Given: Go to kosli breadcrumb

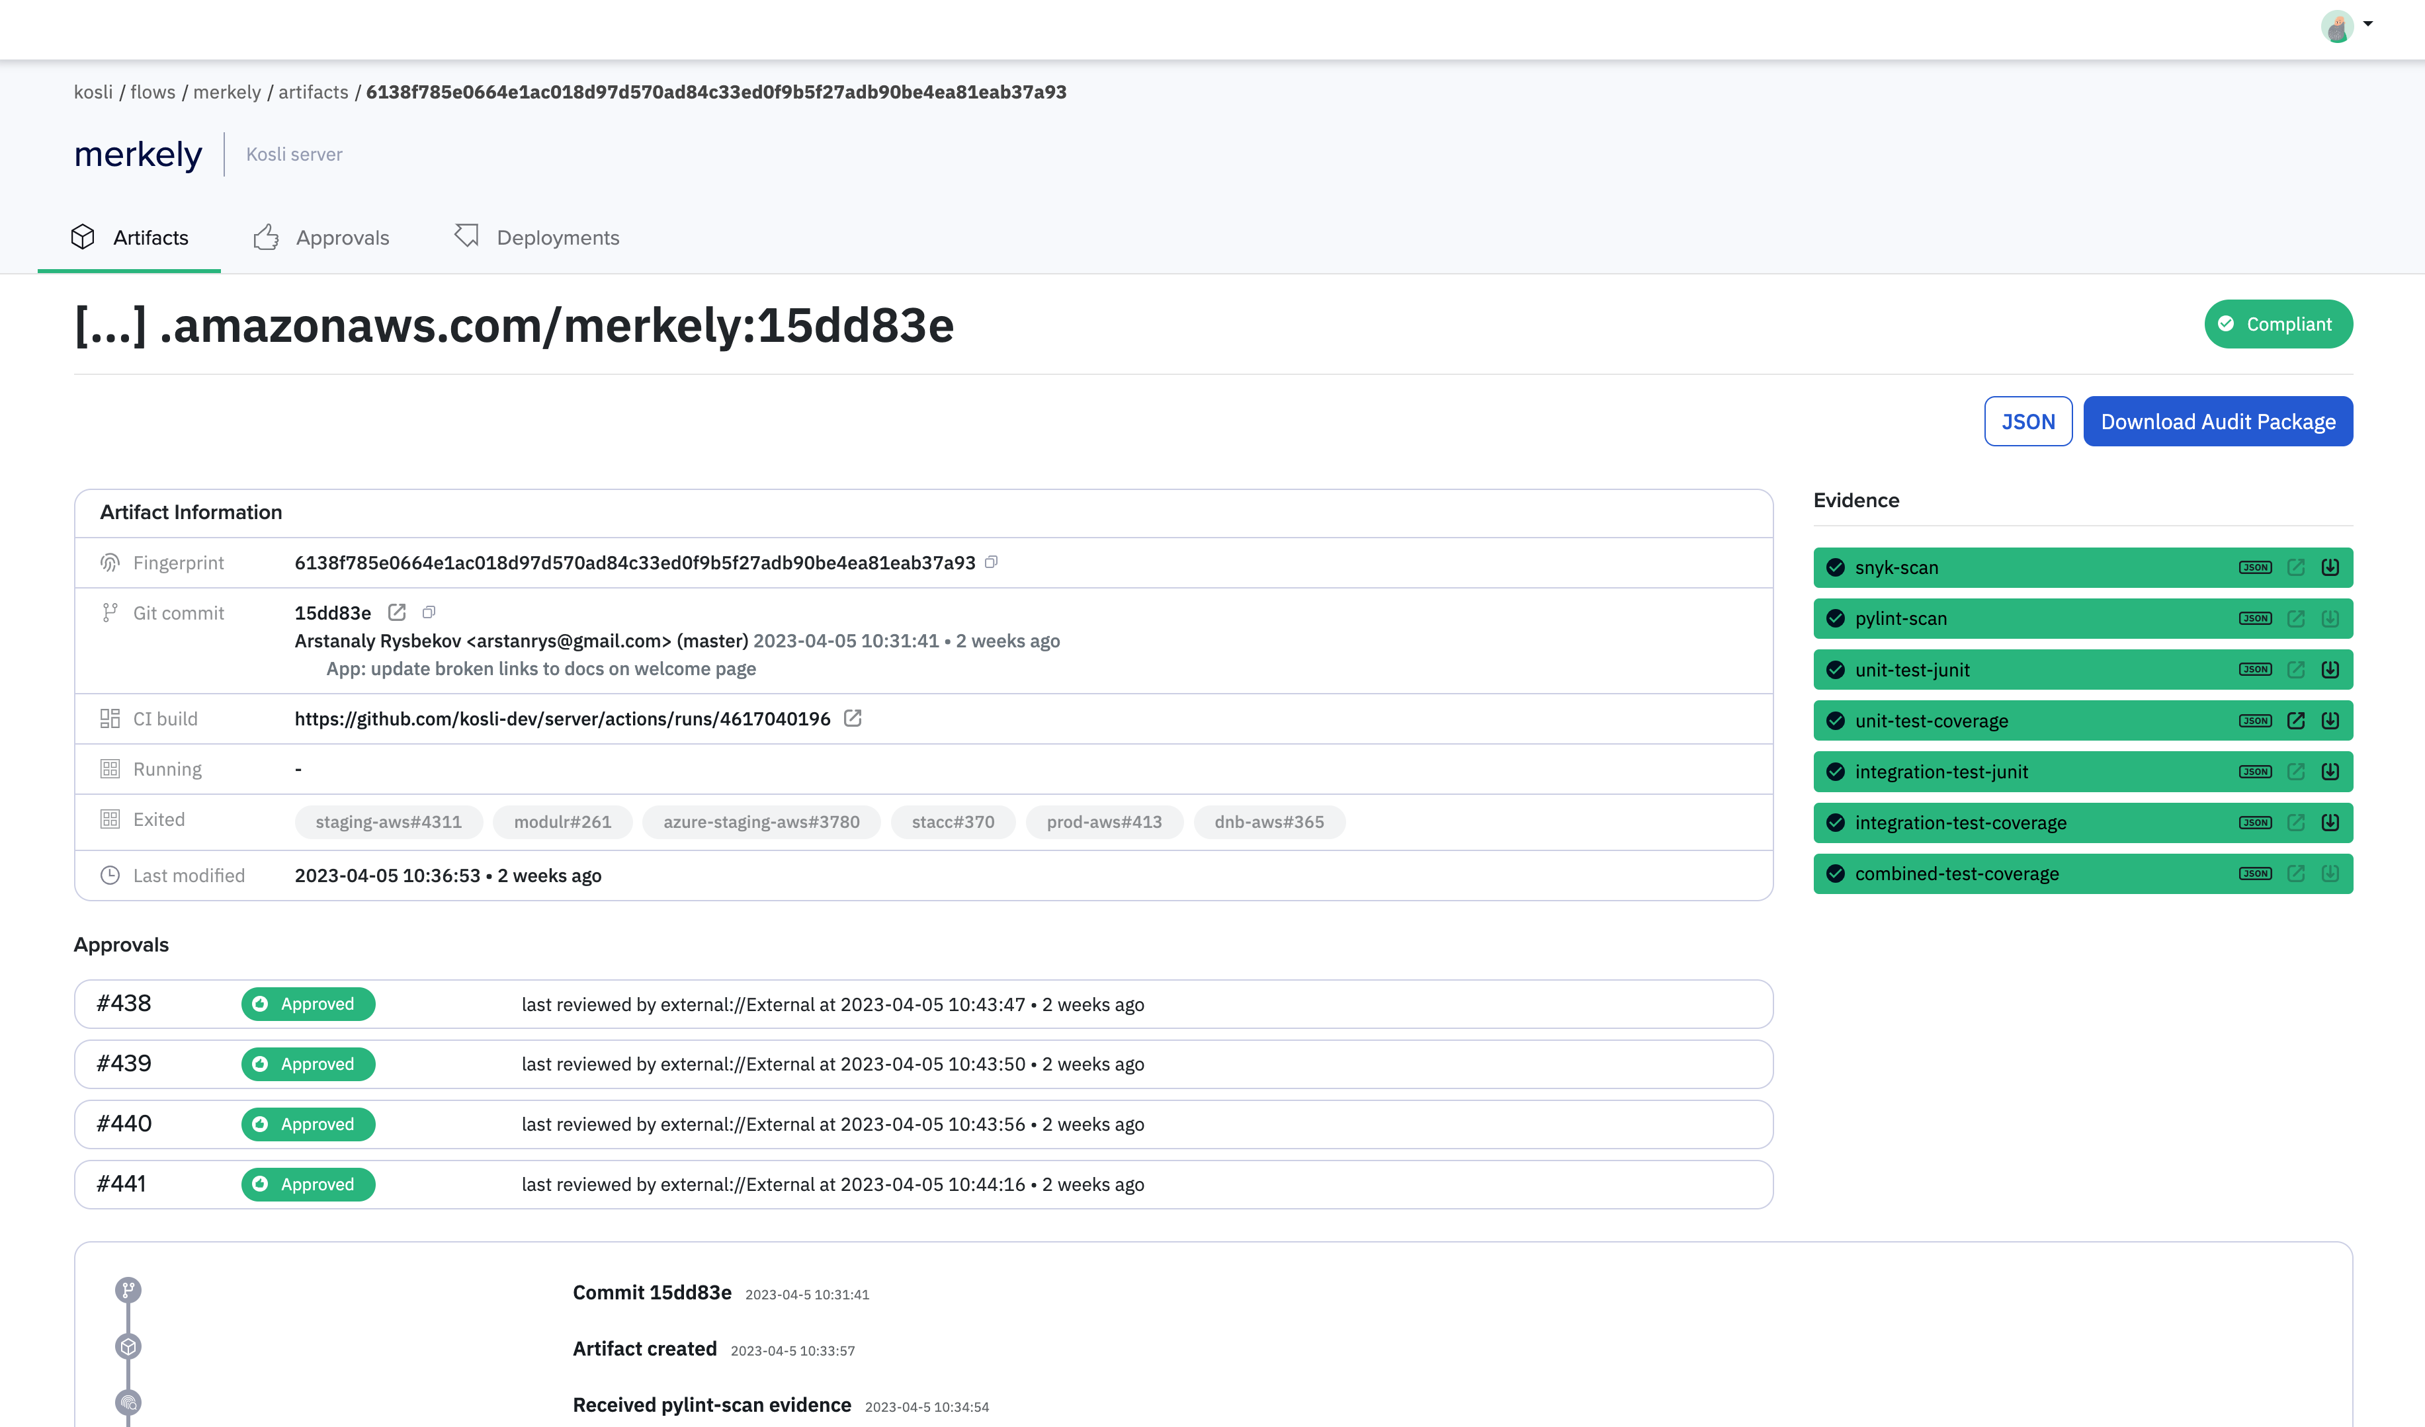Looking at the screenshot, I should point(93,93).
